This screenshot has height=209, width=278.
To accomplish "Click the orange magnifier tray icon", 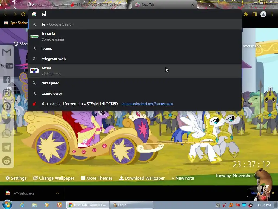I will 231,205.
